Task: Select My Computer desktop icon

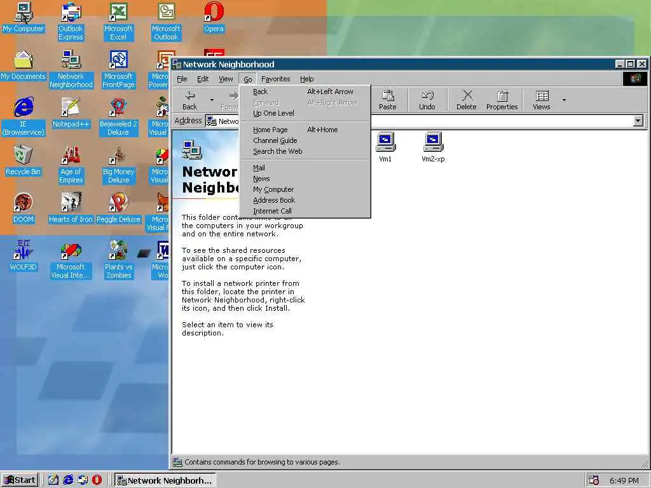Action: [24, 17]
